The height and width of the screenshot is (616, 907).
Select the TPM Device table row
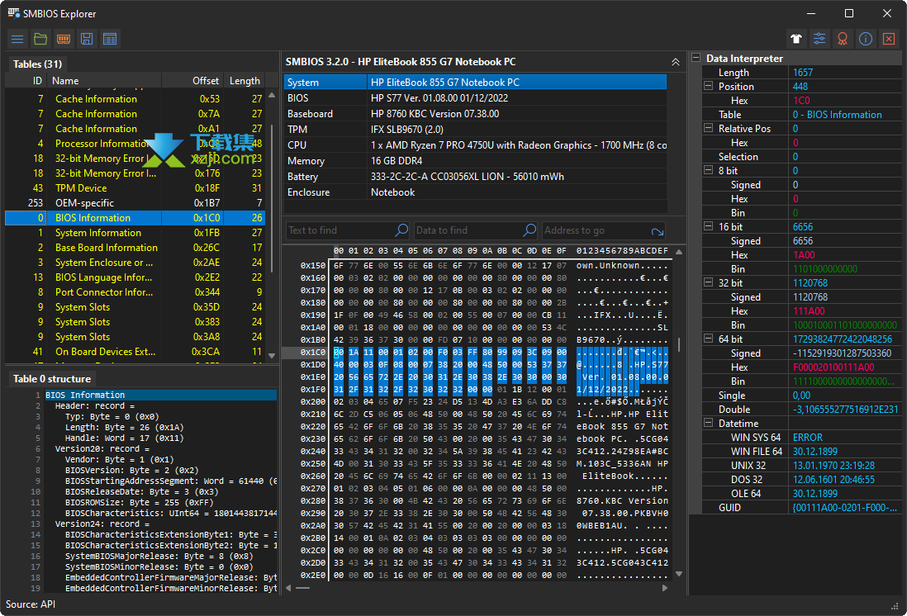click(135, 188)
